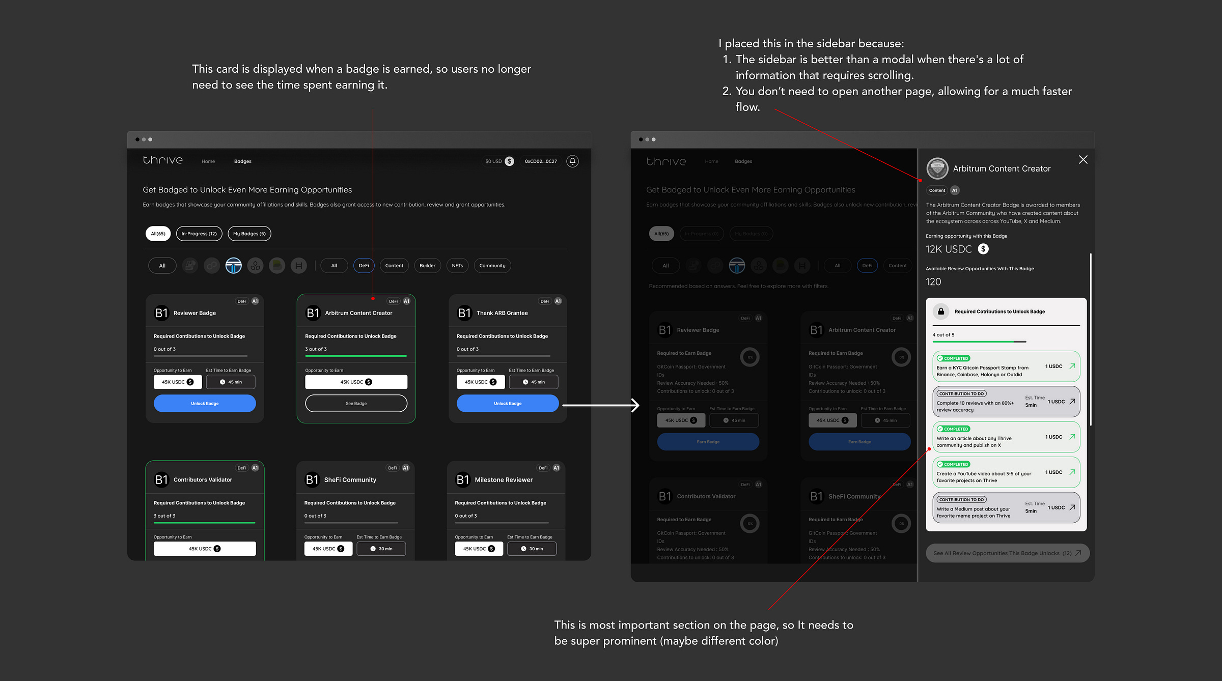Click the dollar coin beside $0 USD

tap(509, 161)
